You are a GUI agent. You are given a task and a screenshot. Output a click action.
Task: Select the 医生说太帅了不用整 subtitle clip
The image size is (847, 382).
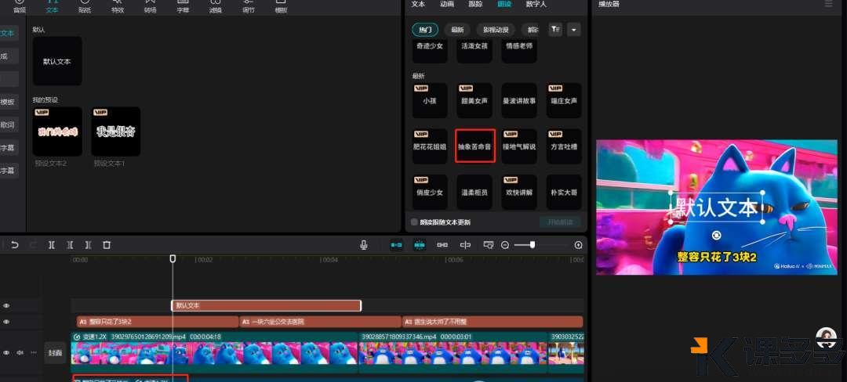(x=493, y=322)
